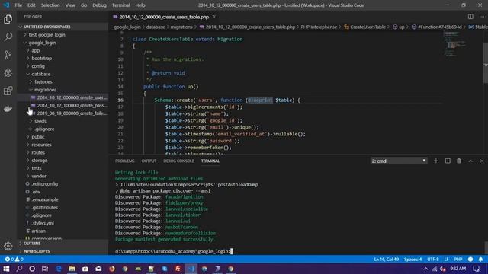Switch to the OUTPUT tab
This screenshot has height=274, width=488.
click(x=149, y=161)
